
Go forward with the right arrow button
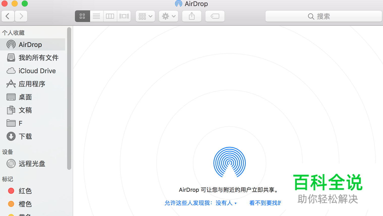[21, 16]
